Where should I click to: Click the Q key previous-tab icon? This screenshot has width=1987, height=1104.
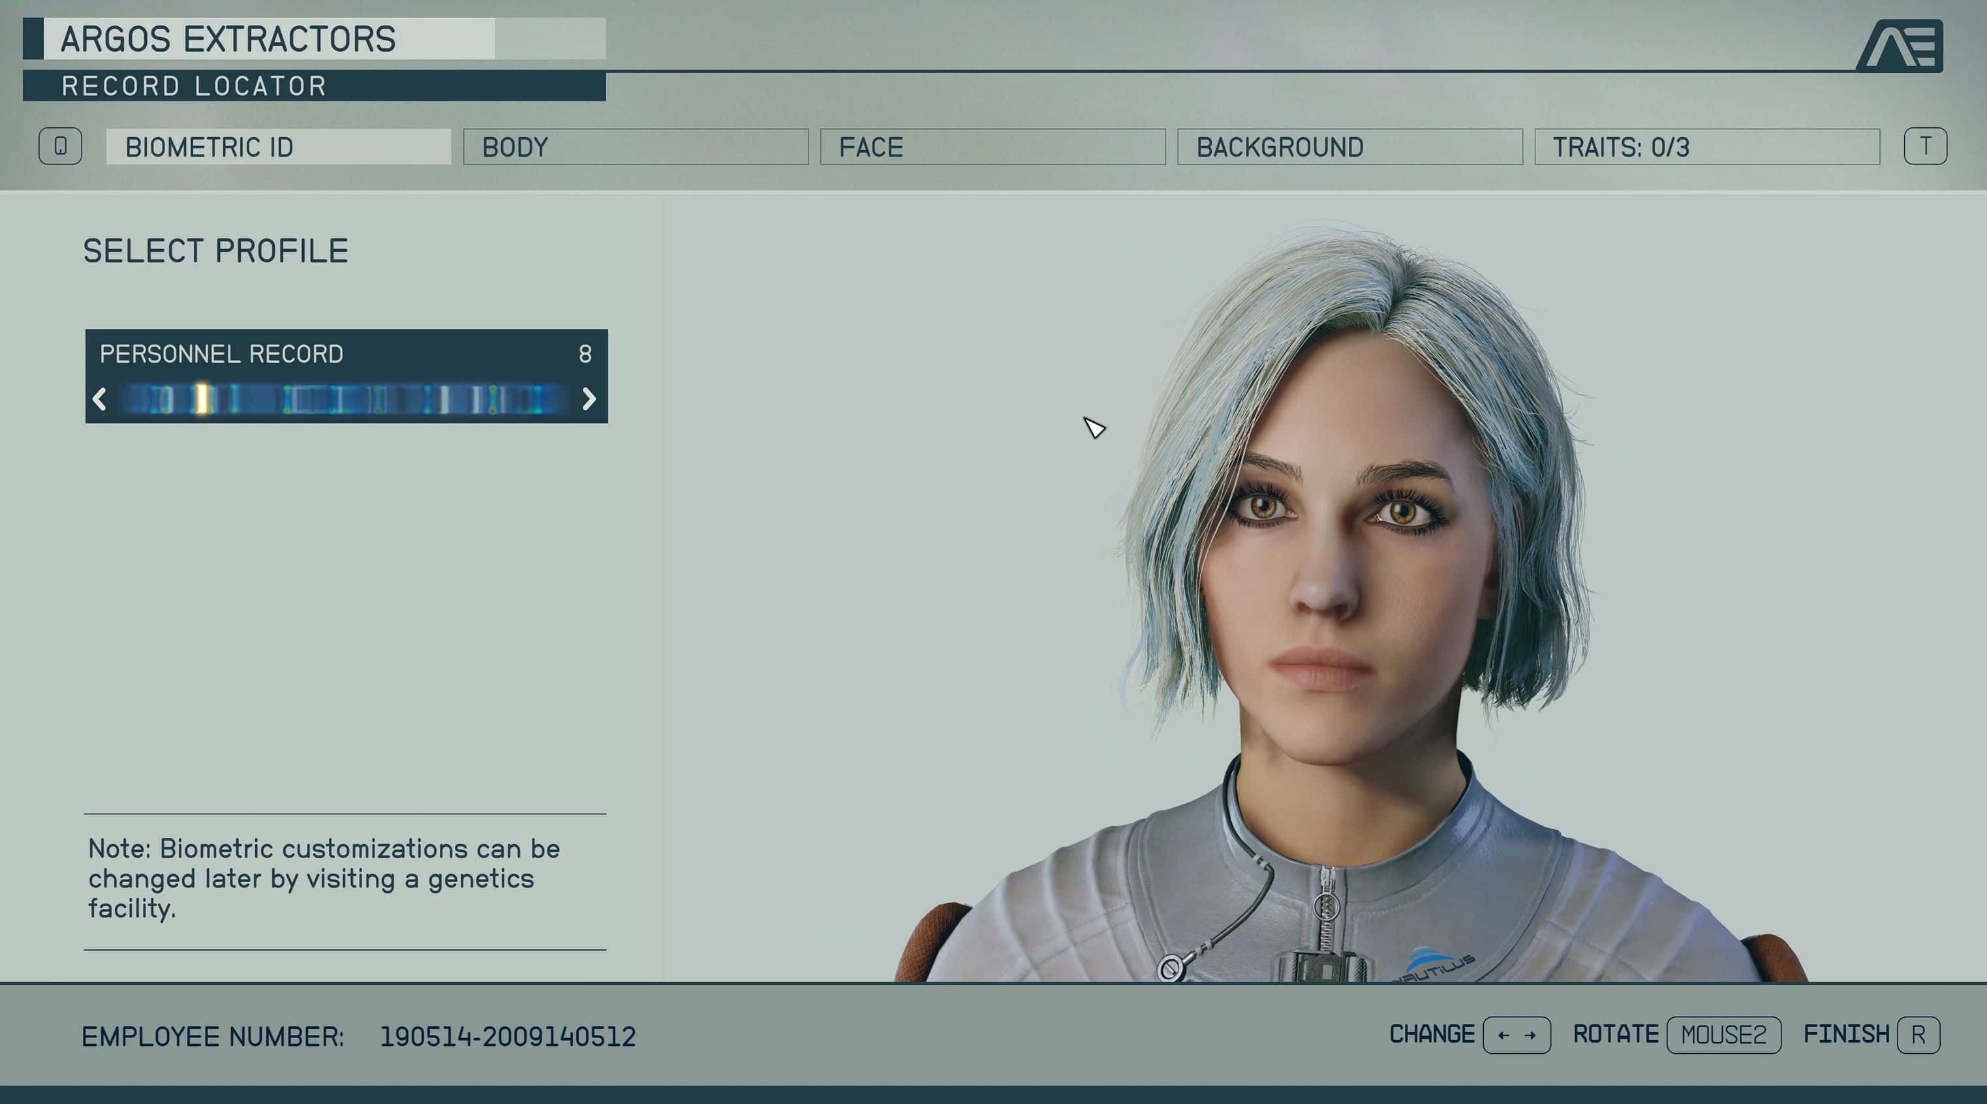pos(60,146)
